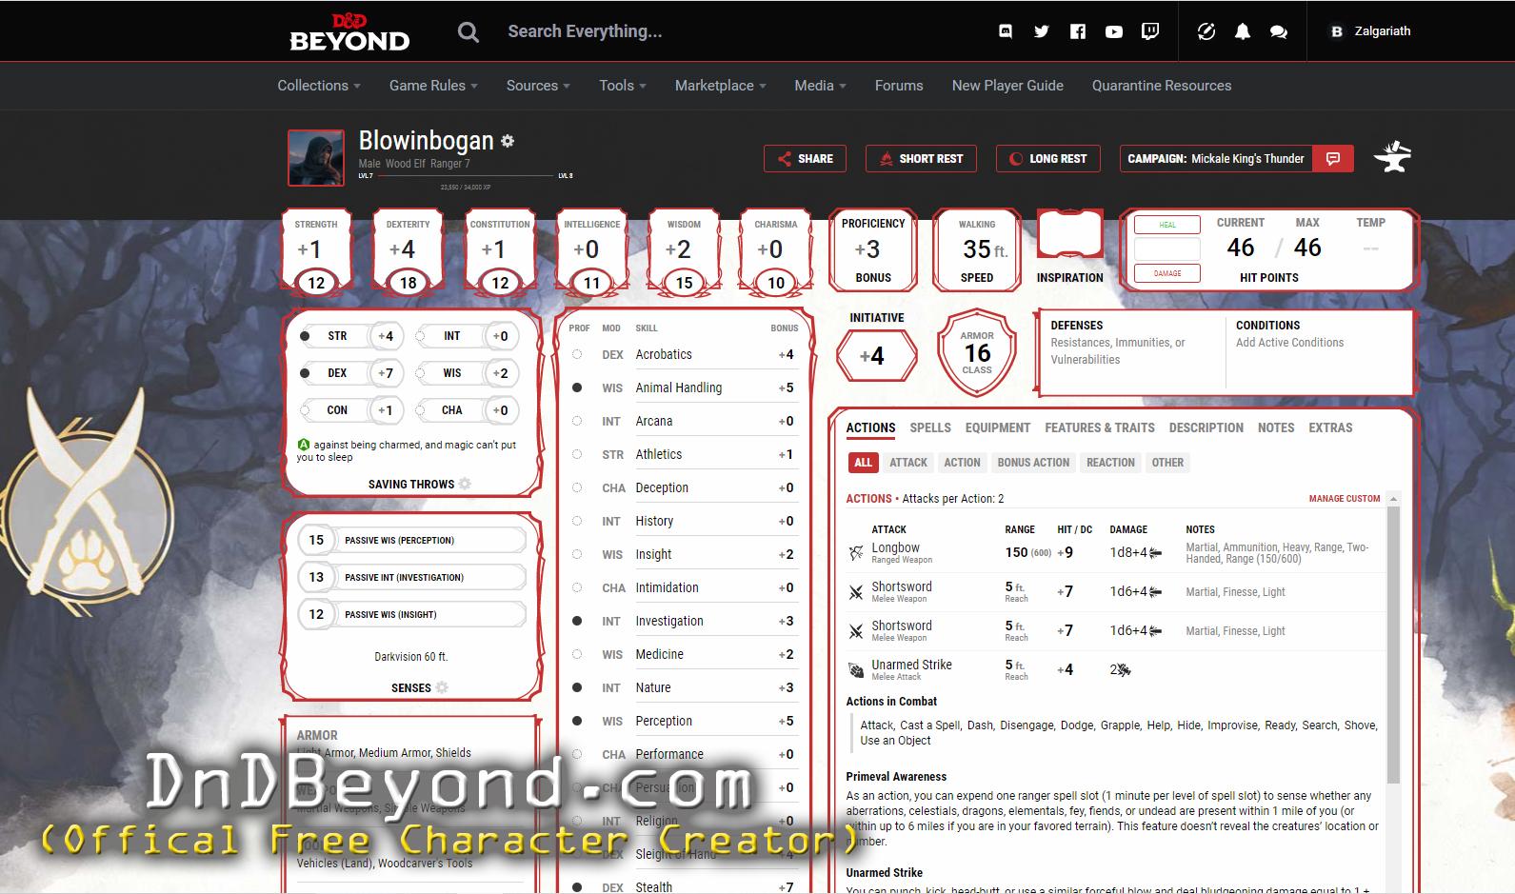Click Blowinbogan's character portrait
The width and height of the screenshot is (1515, 894).
(316, 158)
